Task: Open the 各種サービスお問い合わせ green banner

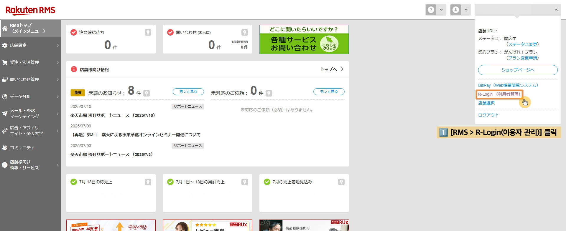Action: (x=304, y=39)
